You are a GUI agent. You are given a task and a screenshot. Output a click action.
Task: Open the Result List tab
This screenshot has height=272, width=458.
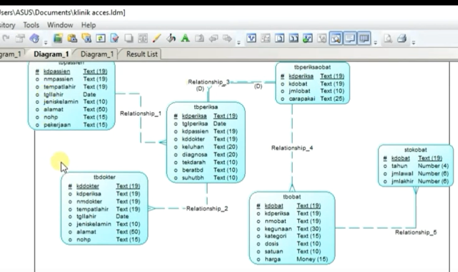(142, 54)
